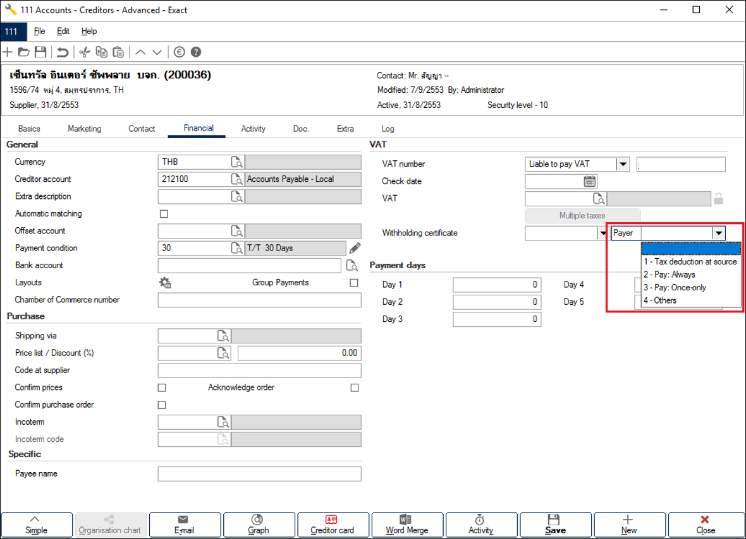Image resolution: width=746 pixels, height=539 pixels.
Task: Browse Payment condition lookup icon
Action: (237, 248)
